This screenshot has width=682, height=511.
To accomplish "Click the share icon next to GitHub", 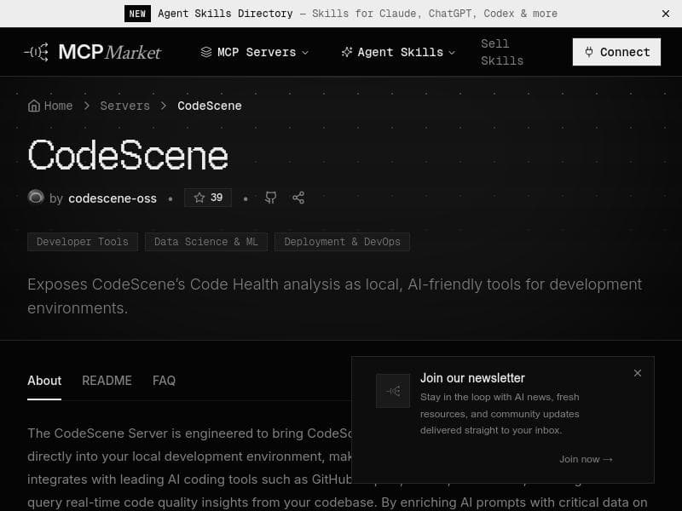I will click(298, 197).
